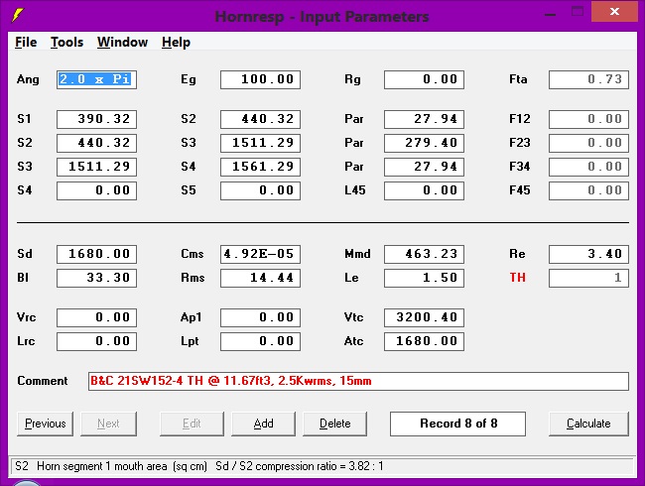The image size is (645, 486).
Task: Click the Lrc input field
Action: [x=96, y=341]
